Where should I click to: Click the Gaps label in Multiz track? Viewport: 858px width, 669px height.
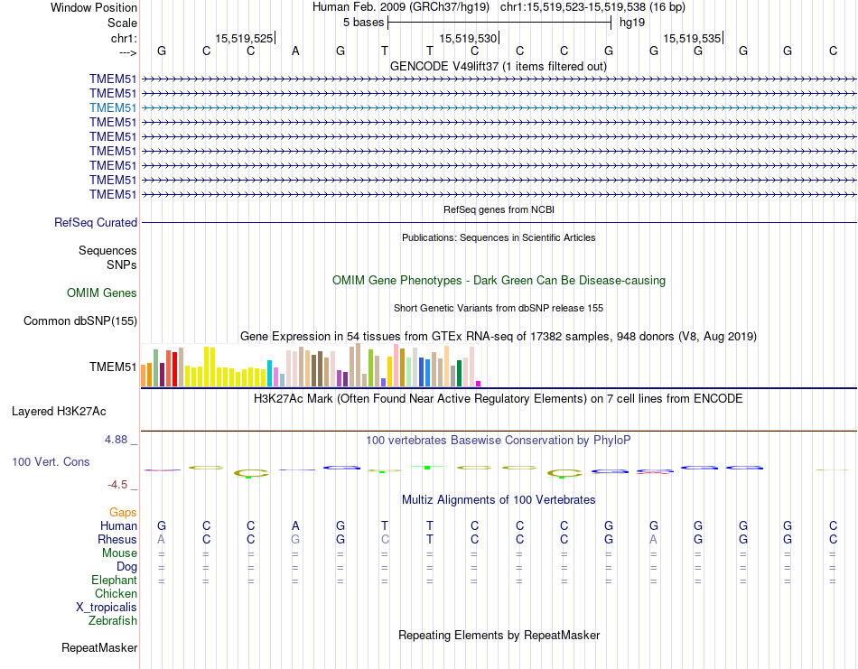click(123, 513)
